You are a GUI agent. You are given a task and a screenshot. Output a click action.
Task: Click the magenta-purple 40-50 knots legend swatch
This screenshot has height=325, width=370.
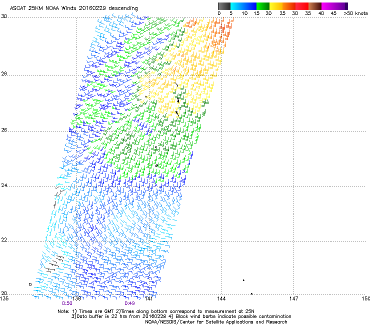pyautogui.click(x=334, y=6)
